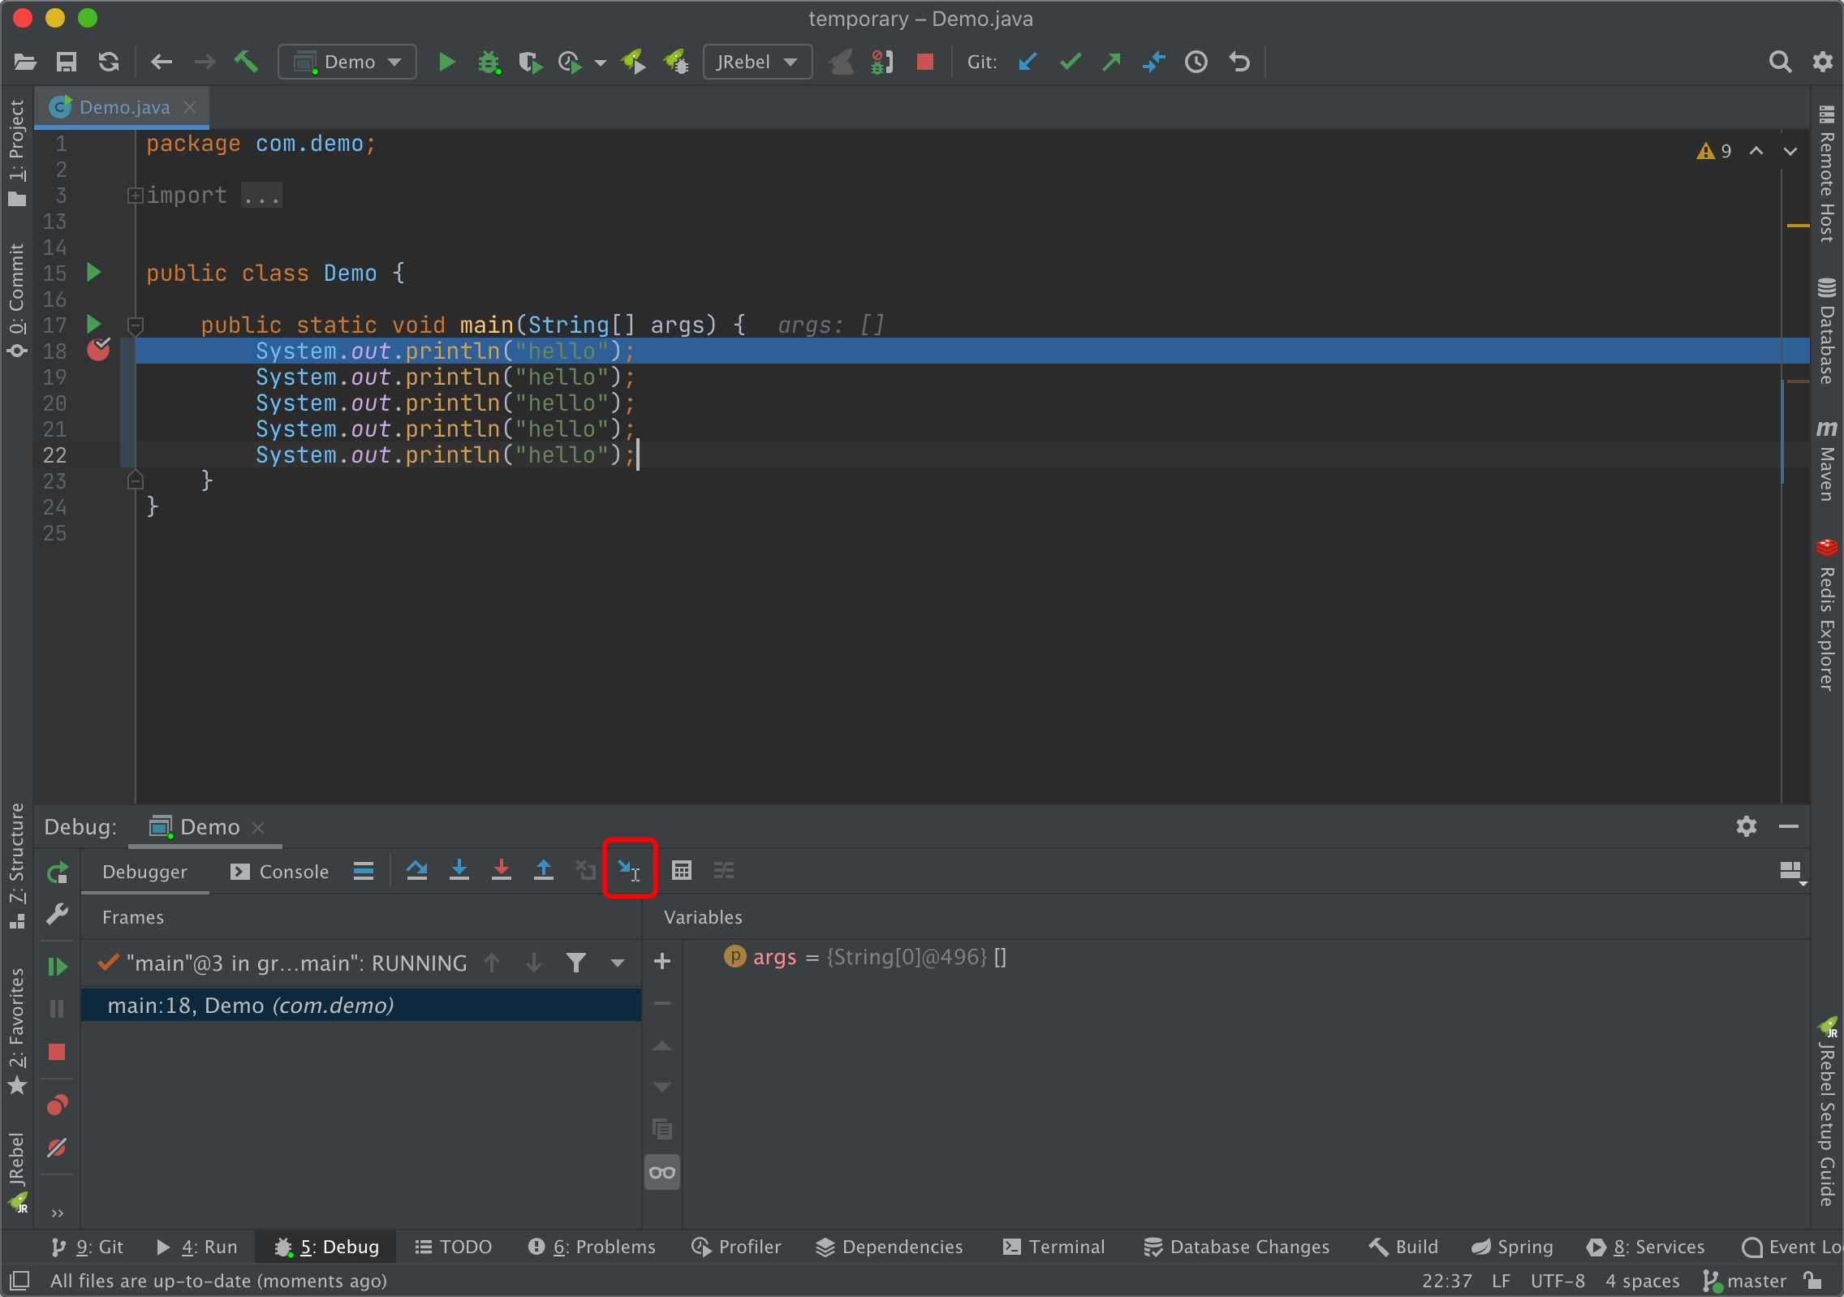Select args variable in Variables pane

[x=865, y=957]
